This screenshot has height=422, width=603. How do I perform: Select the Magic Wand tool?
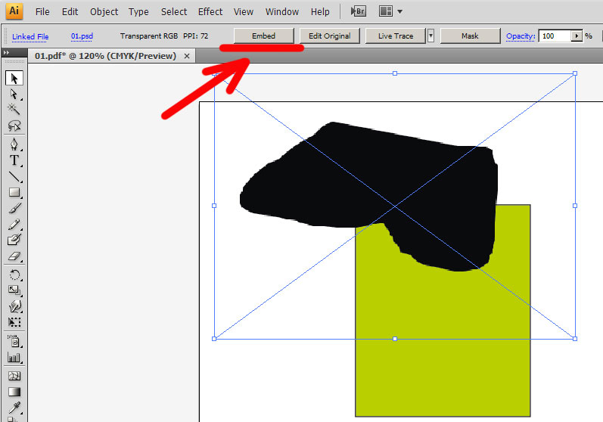tap(14, 110)
